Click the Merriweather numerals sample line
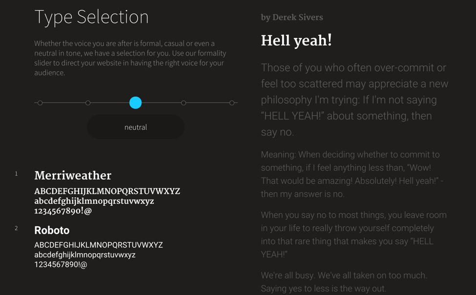This screenshot has width=476, height=295. click(63, 211)
